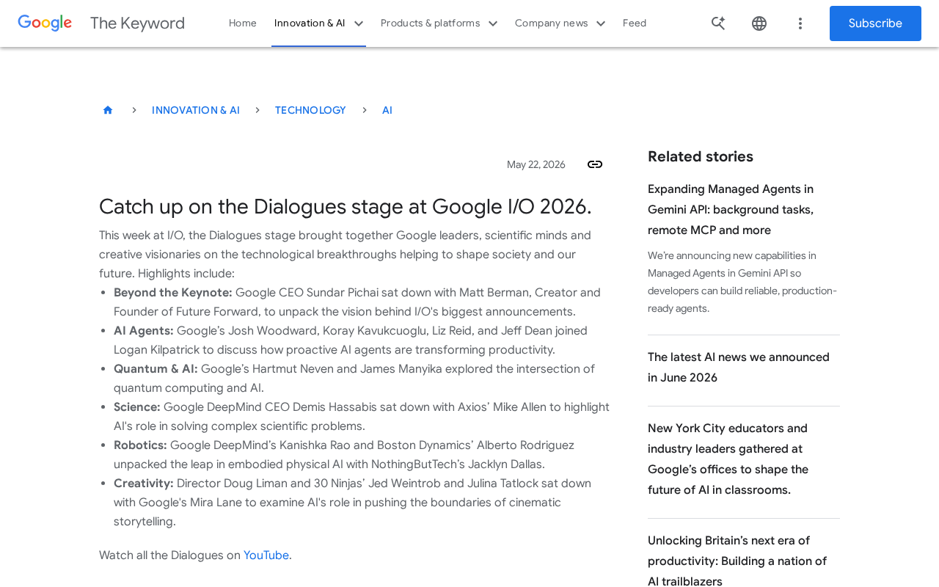Click the Google logo
939x587 pixels.
coord(45,23)
